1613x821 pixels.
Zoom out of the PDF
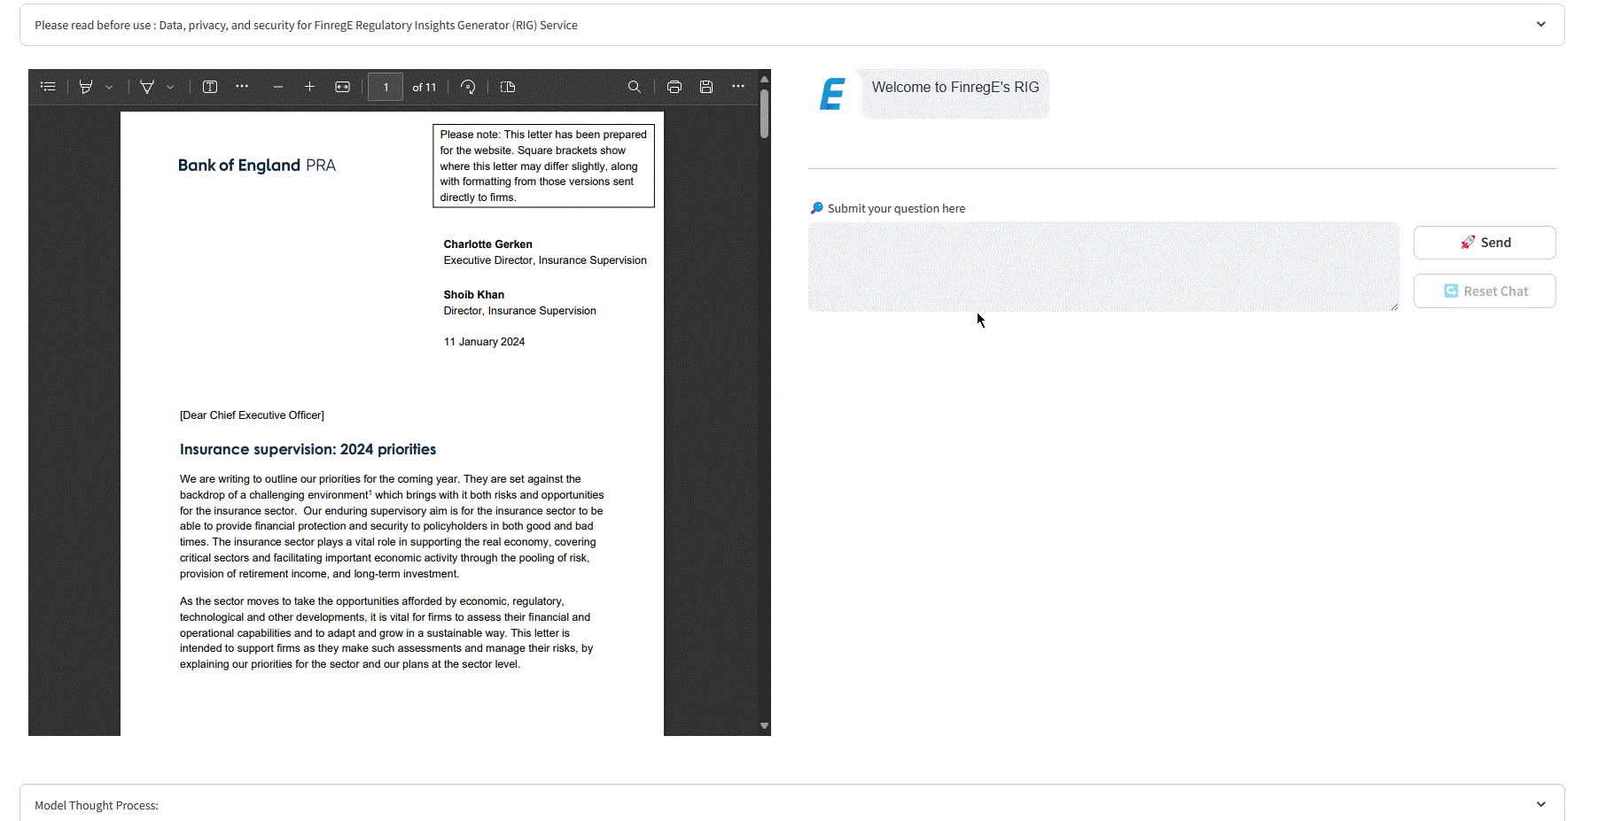278,87
